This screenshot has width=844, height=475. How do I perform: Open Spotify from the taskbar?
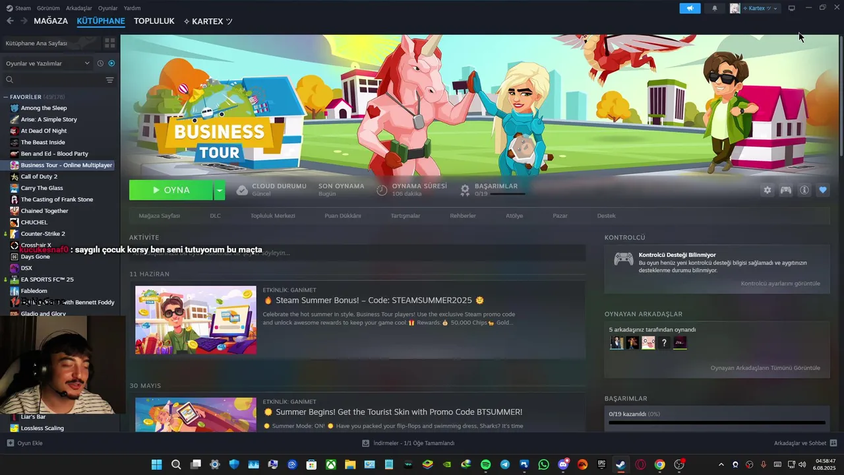486,464
